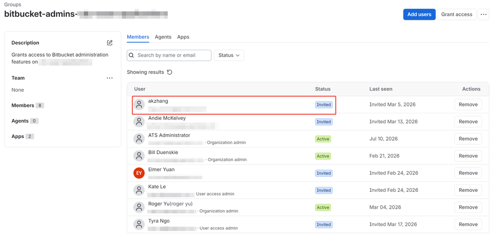Open the three-dot menu beside Grant access

[x=484, y=14]
